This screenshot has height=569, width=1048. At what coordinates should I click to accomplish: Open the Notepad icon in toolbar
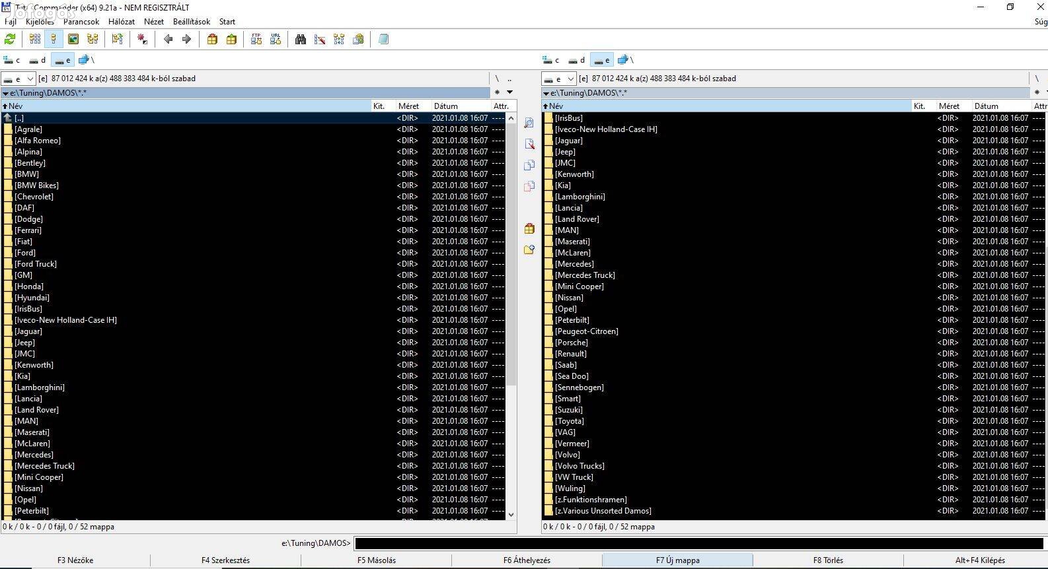pyautogui.click(x=383, y=40)
